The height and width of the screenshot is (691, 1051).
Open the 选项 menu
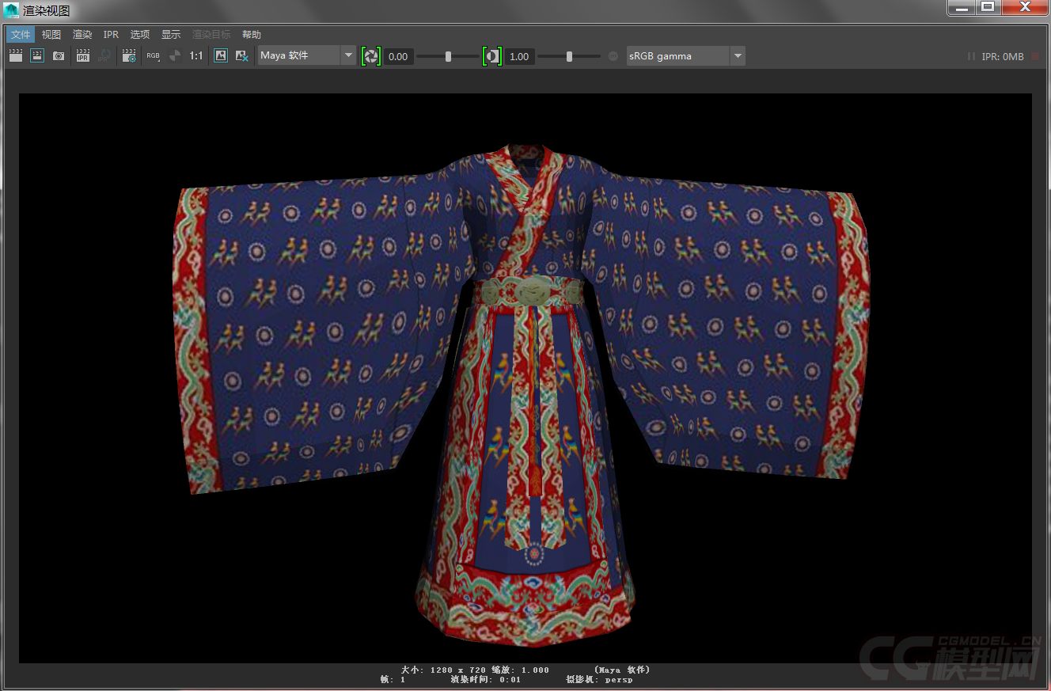(x=140, y=35)
